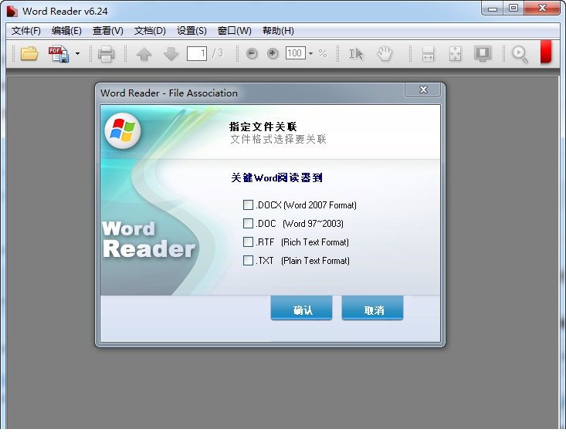Close the Word Reader main window
This screenshot has width=566, height=446.
[x=542, y=8]
